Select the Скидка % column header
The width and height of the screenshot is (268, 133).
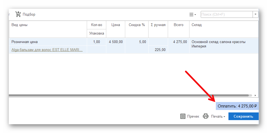(x=136, y=25)
